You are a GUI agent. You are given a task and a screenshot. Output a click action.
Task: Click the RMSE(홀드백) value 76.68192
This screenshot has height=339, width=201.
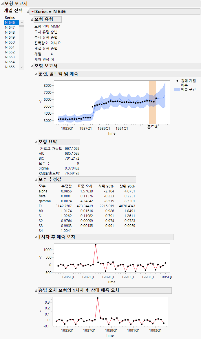[72, 173]
